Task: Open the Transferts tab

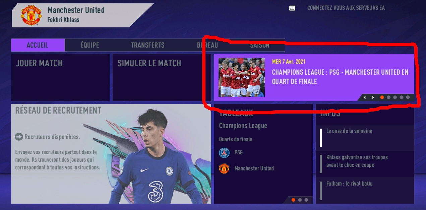Action: point(147,45)
